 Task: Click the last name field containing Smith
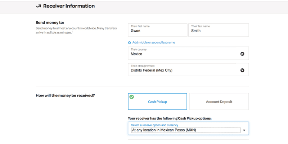[x=218, y=30]
